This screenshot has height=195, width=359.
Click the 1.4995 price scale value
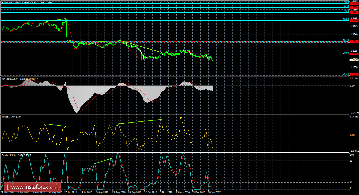tap(354, 18)
